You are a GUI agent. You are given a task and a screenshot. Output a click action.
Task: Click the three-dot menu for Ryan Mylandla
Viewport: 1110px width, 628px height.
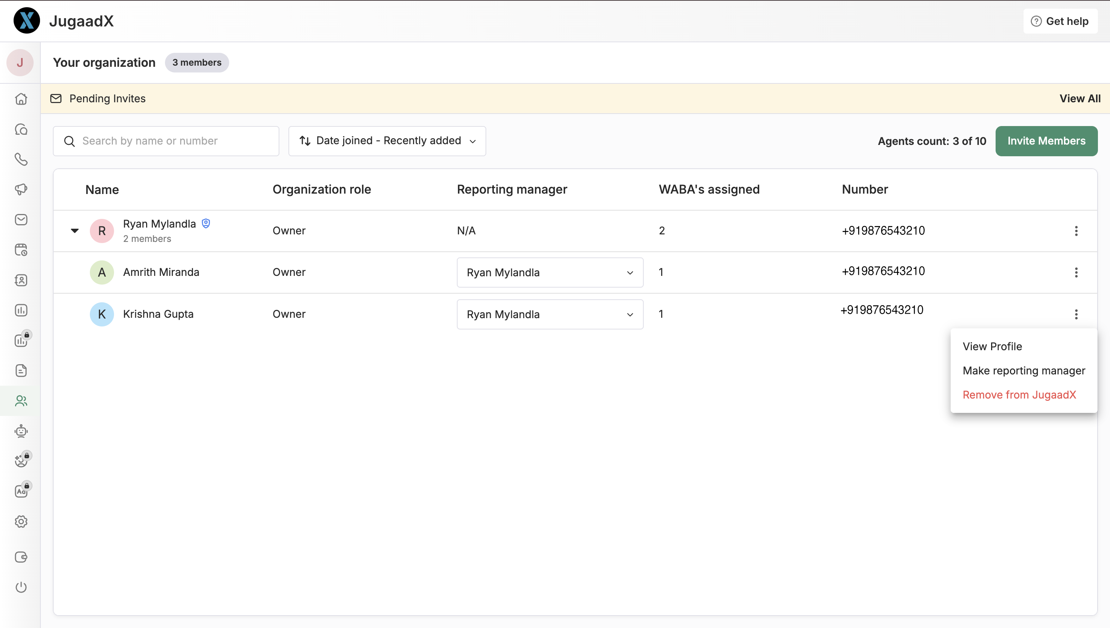click(x=1076, y=231)
